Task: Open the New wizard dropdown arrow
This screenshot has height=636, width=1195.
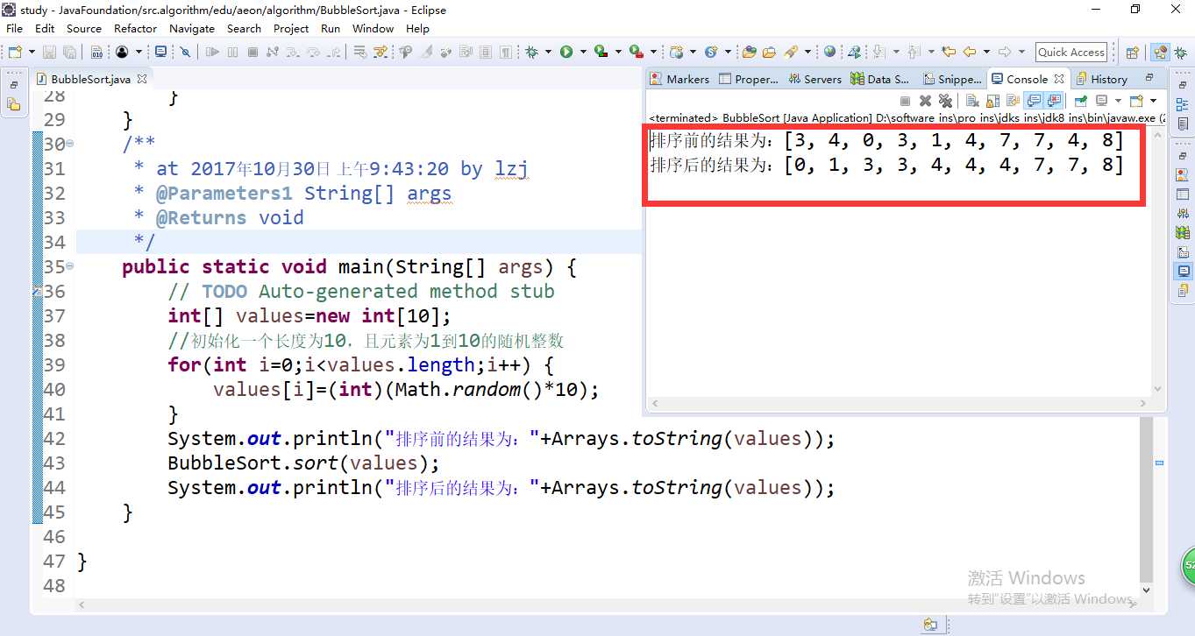Action: [x=32, y=53]
